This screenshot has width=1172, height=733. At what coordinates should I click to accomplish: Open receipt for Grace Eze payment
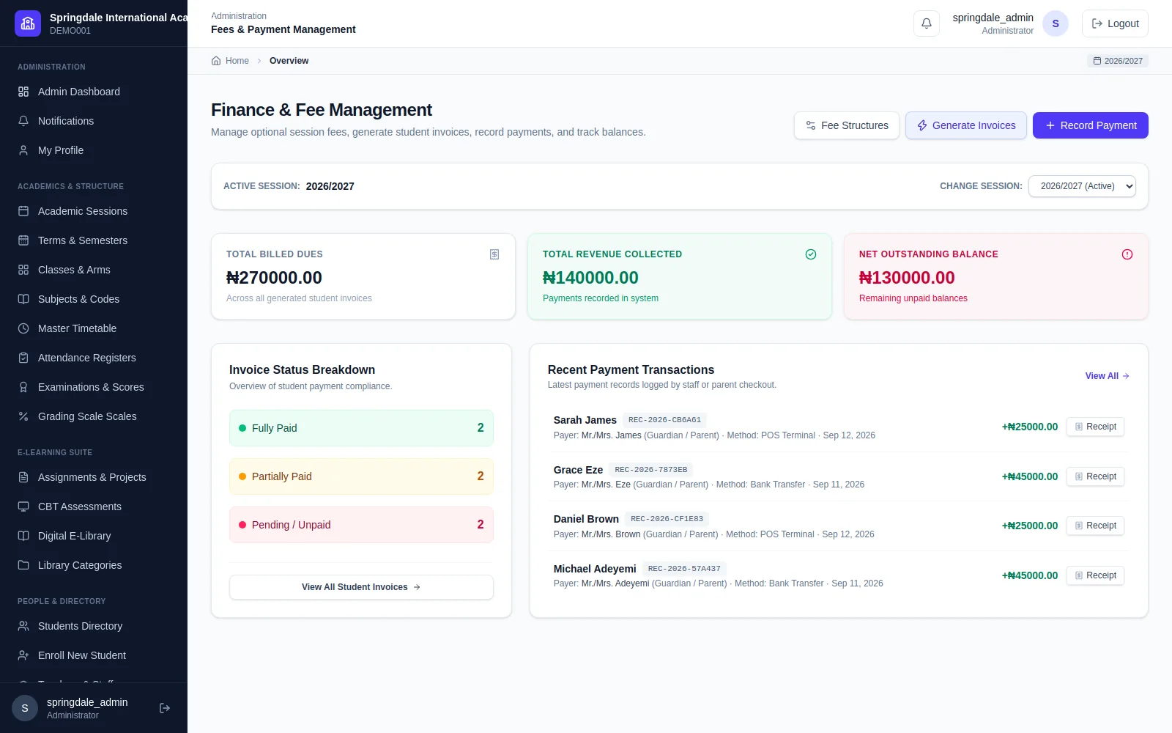click(1095, 476)
